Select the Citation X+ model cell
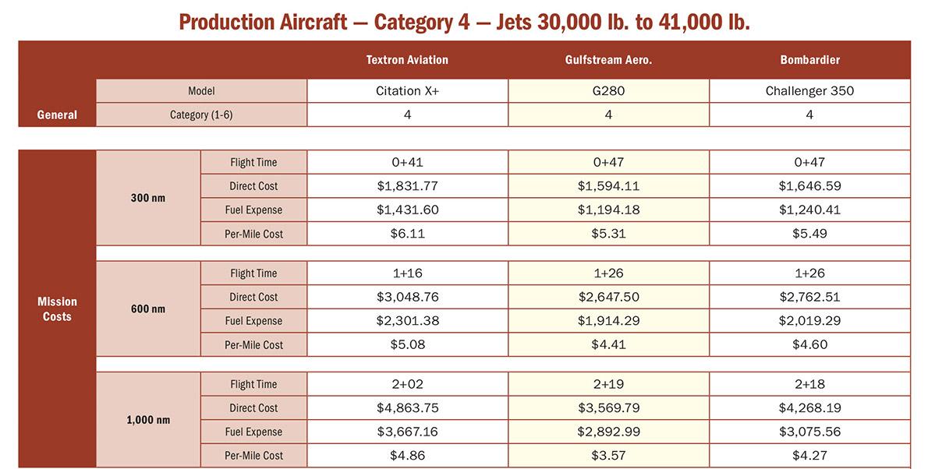Image resolution: width=928 pixels, height=469 pixels. 407,90
